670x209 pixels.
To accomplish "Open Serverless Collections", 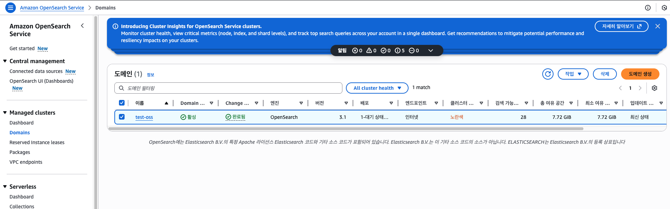I will [x=22, y=206].
